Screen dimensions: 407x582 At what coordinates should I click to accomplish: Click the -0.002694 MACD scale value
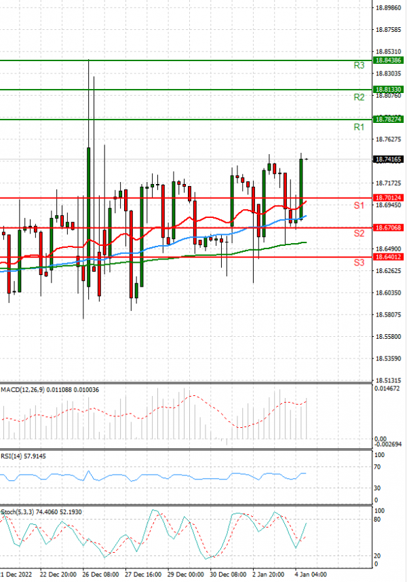click(388, 444)
